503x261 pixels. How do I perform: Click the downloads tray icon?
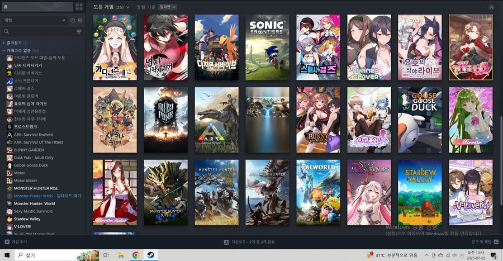pyautogui.click(x=226, y=242)
